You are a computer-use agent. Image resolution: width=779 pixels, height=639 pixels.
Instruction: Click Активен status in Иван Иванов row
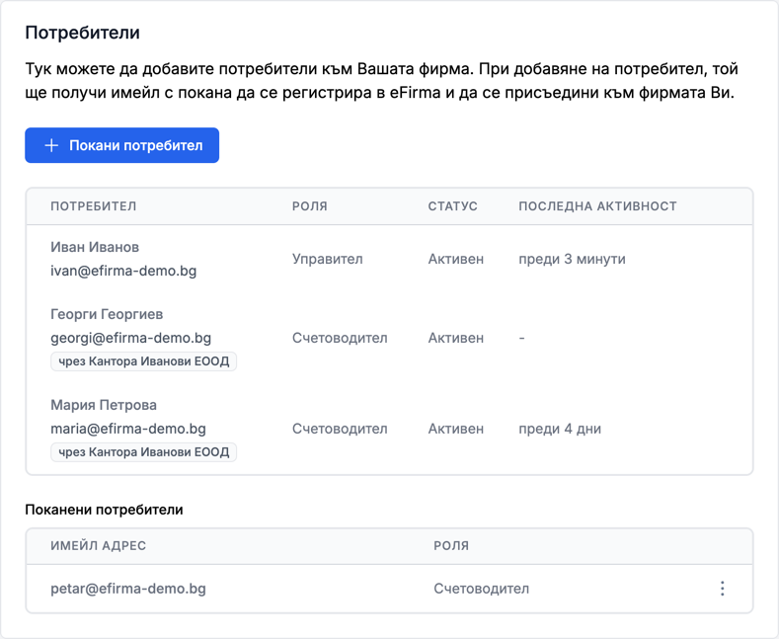pyautogui.click(x=456, y=259)
